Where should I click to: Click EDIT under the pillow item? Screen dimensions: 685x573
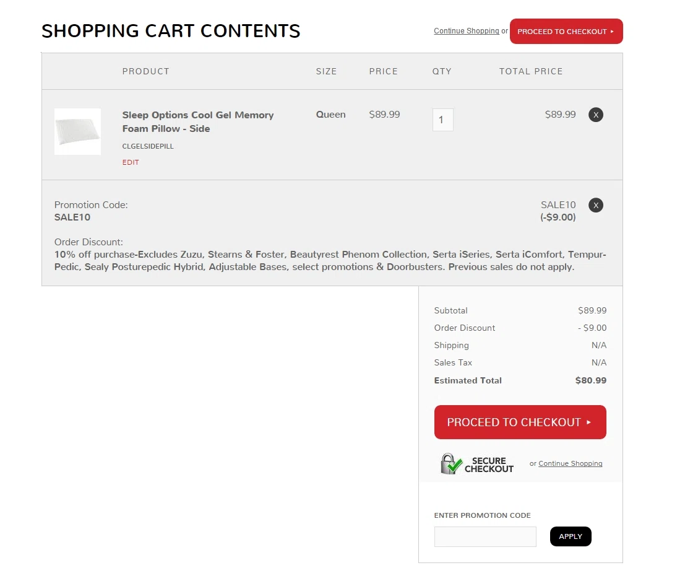(x=131, y=162)
